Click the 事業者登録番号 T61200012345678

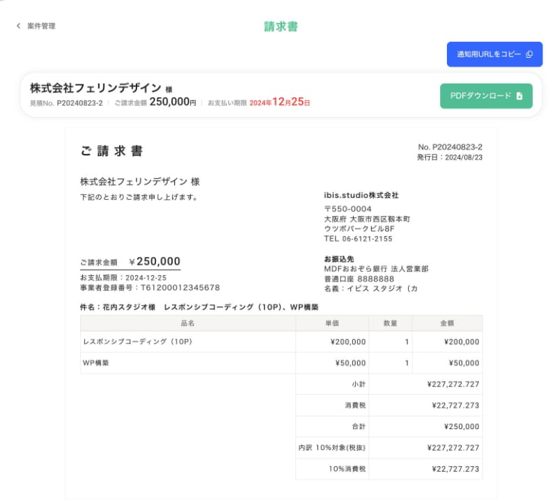[x=150, y=288]
